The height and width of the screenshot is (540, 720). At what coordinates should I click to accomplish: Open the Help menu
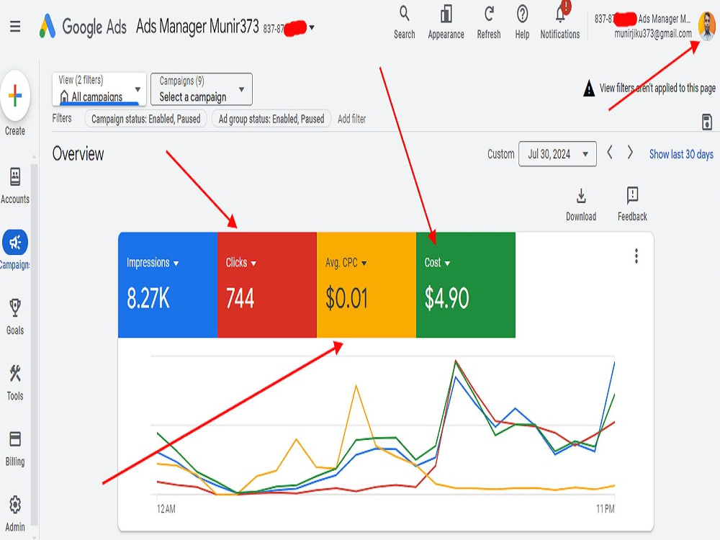click(522, 22)
